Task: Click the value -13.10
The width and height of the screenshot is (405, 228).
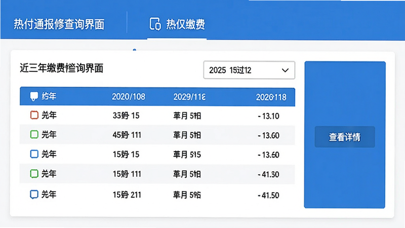Action: click(268, 116)
